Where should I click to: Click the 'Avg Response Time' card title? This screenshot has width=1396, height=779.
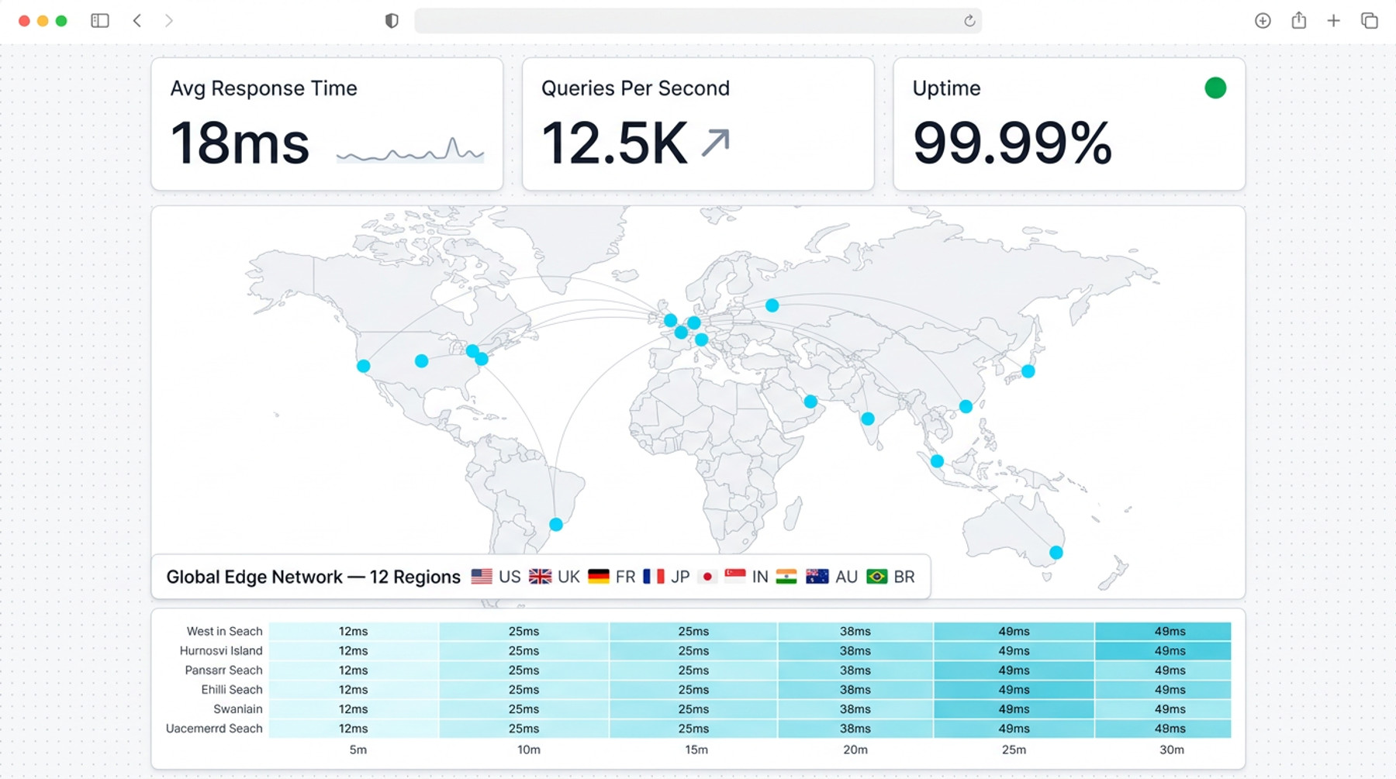click(264, 88)
